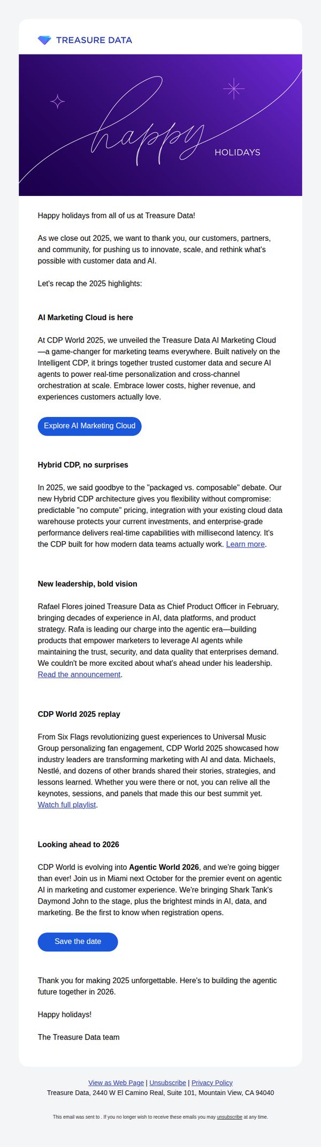
Task: Click Unsubscribe beside Privacy Policy
Action: click(168, 1083)
